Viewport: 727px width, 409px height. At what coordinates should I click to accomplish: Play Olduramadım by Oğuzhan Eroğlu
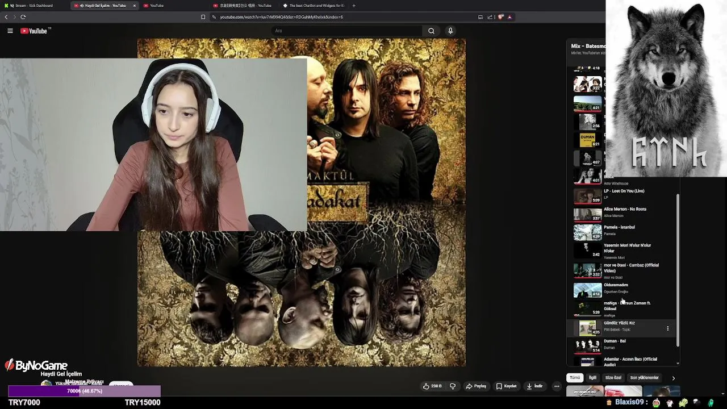616,285
